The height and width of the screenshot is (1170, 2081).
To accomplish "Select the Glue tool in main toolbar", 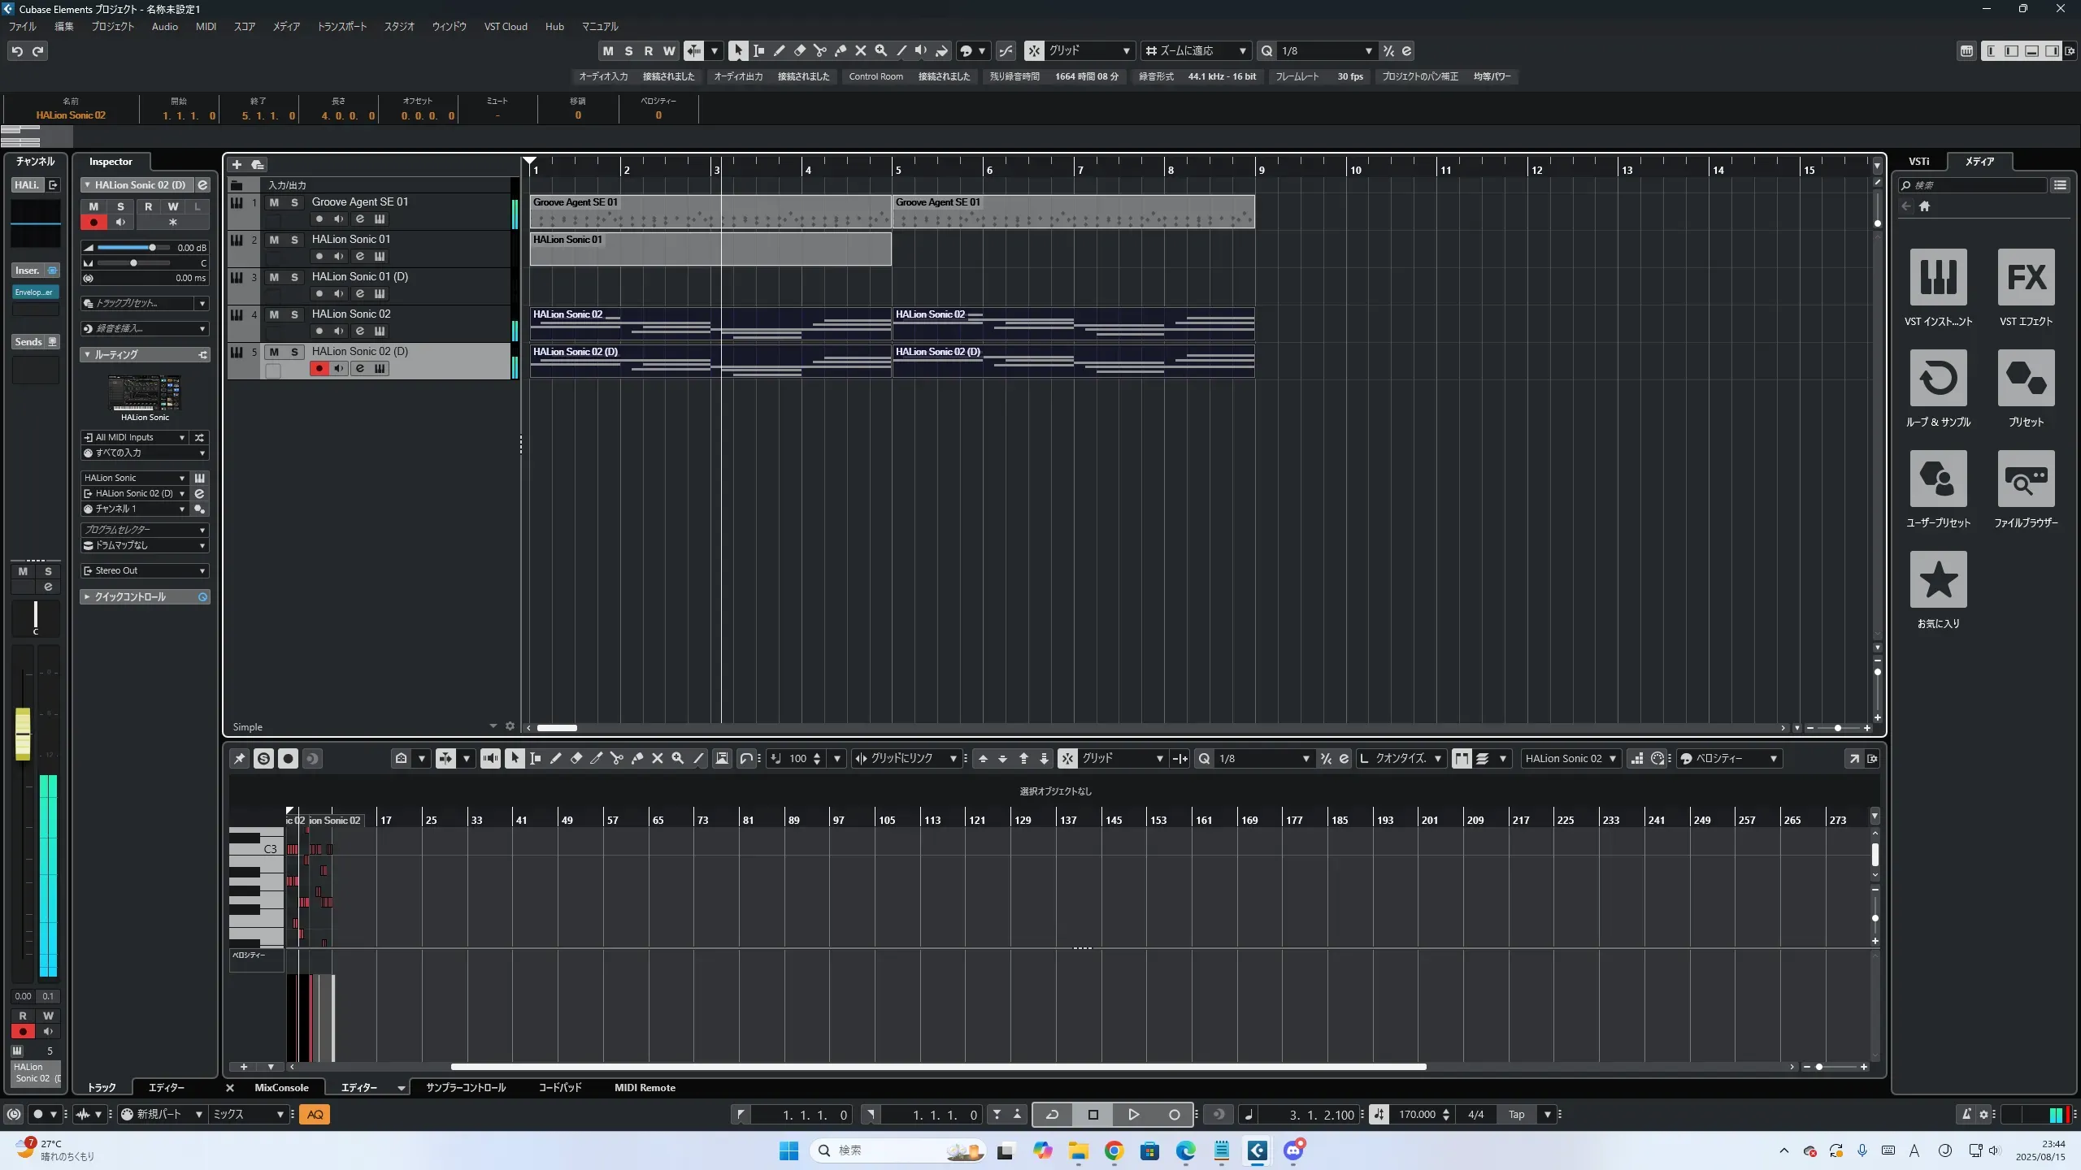I will pos(841,50).
